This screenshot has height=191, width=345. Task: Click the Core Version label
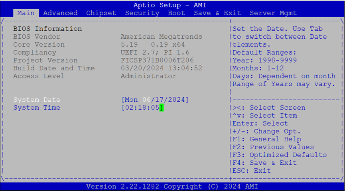pyautogui.click(x=39, y=44)
